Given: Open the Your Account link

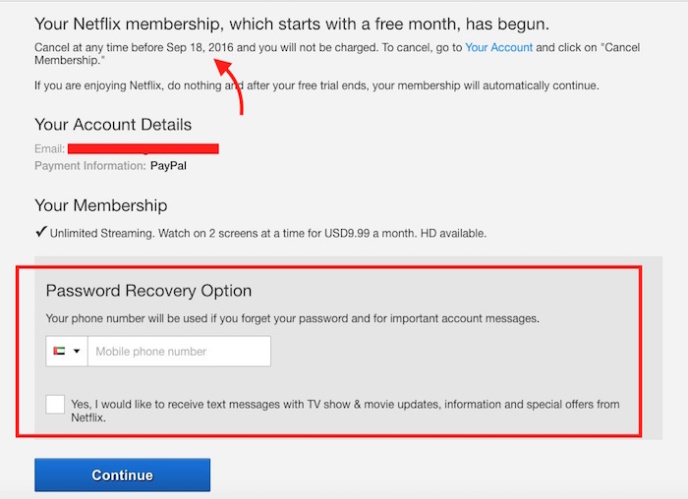Looking at the screenshot, I should click(498, 47).
